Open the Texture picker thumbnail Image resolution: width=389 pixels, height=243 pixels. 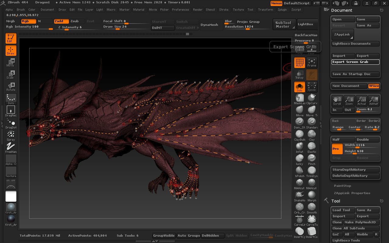coord(11,172)
